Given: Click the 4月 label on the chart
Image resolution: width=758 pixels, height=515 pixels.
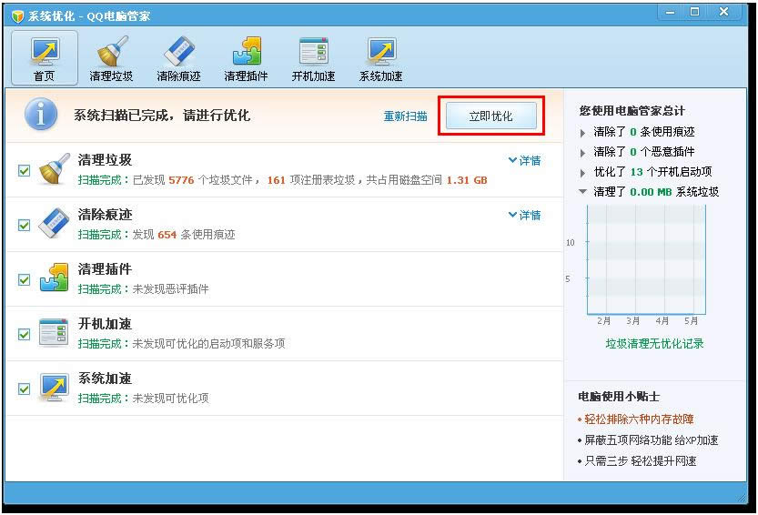Looking at the screenshot, I should pos(662,320).
